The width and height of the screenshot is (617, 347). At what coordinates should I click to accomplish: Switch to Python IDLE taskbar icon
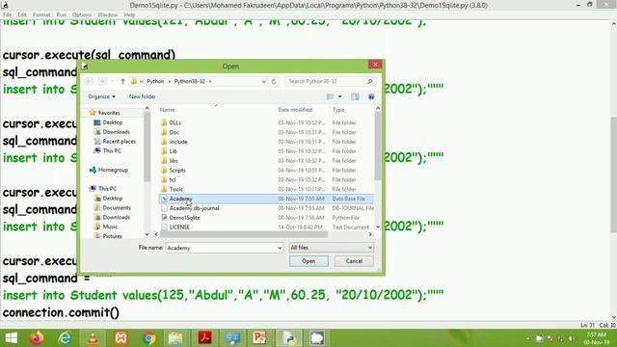[289, 338]
